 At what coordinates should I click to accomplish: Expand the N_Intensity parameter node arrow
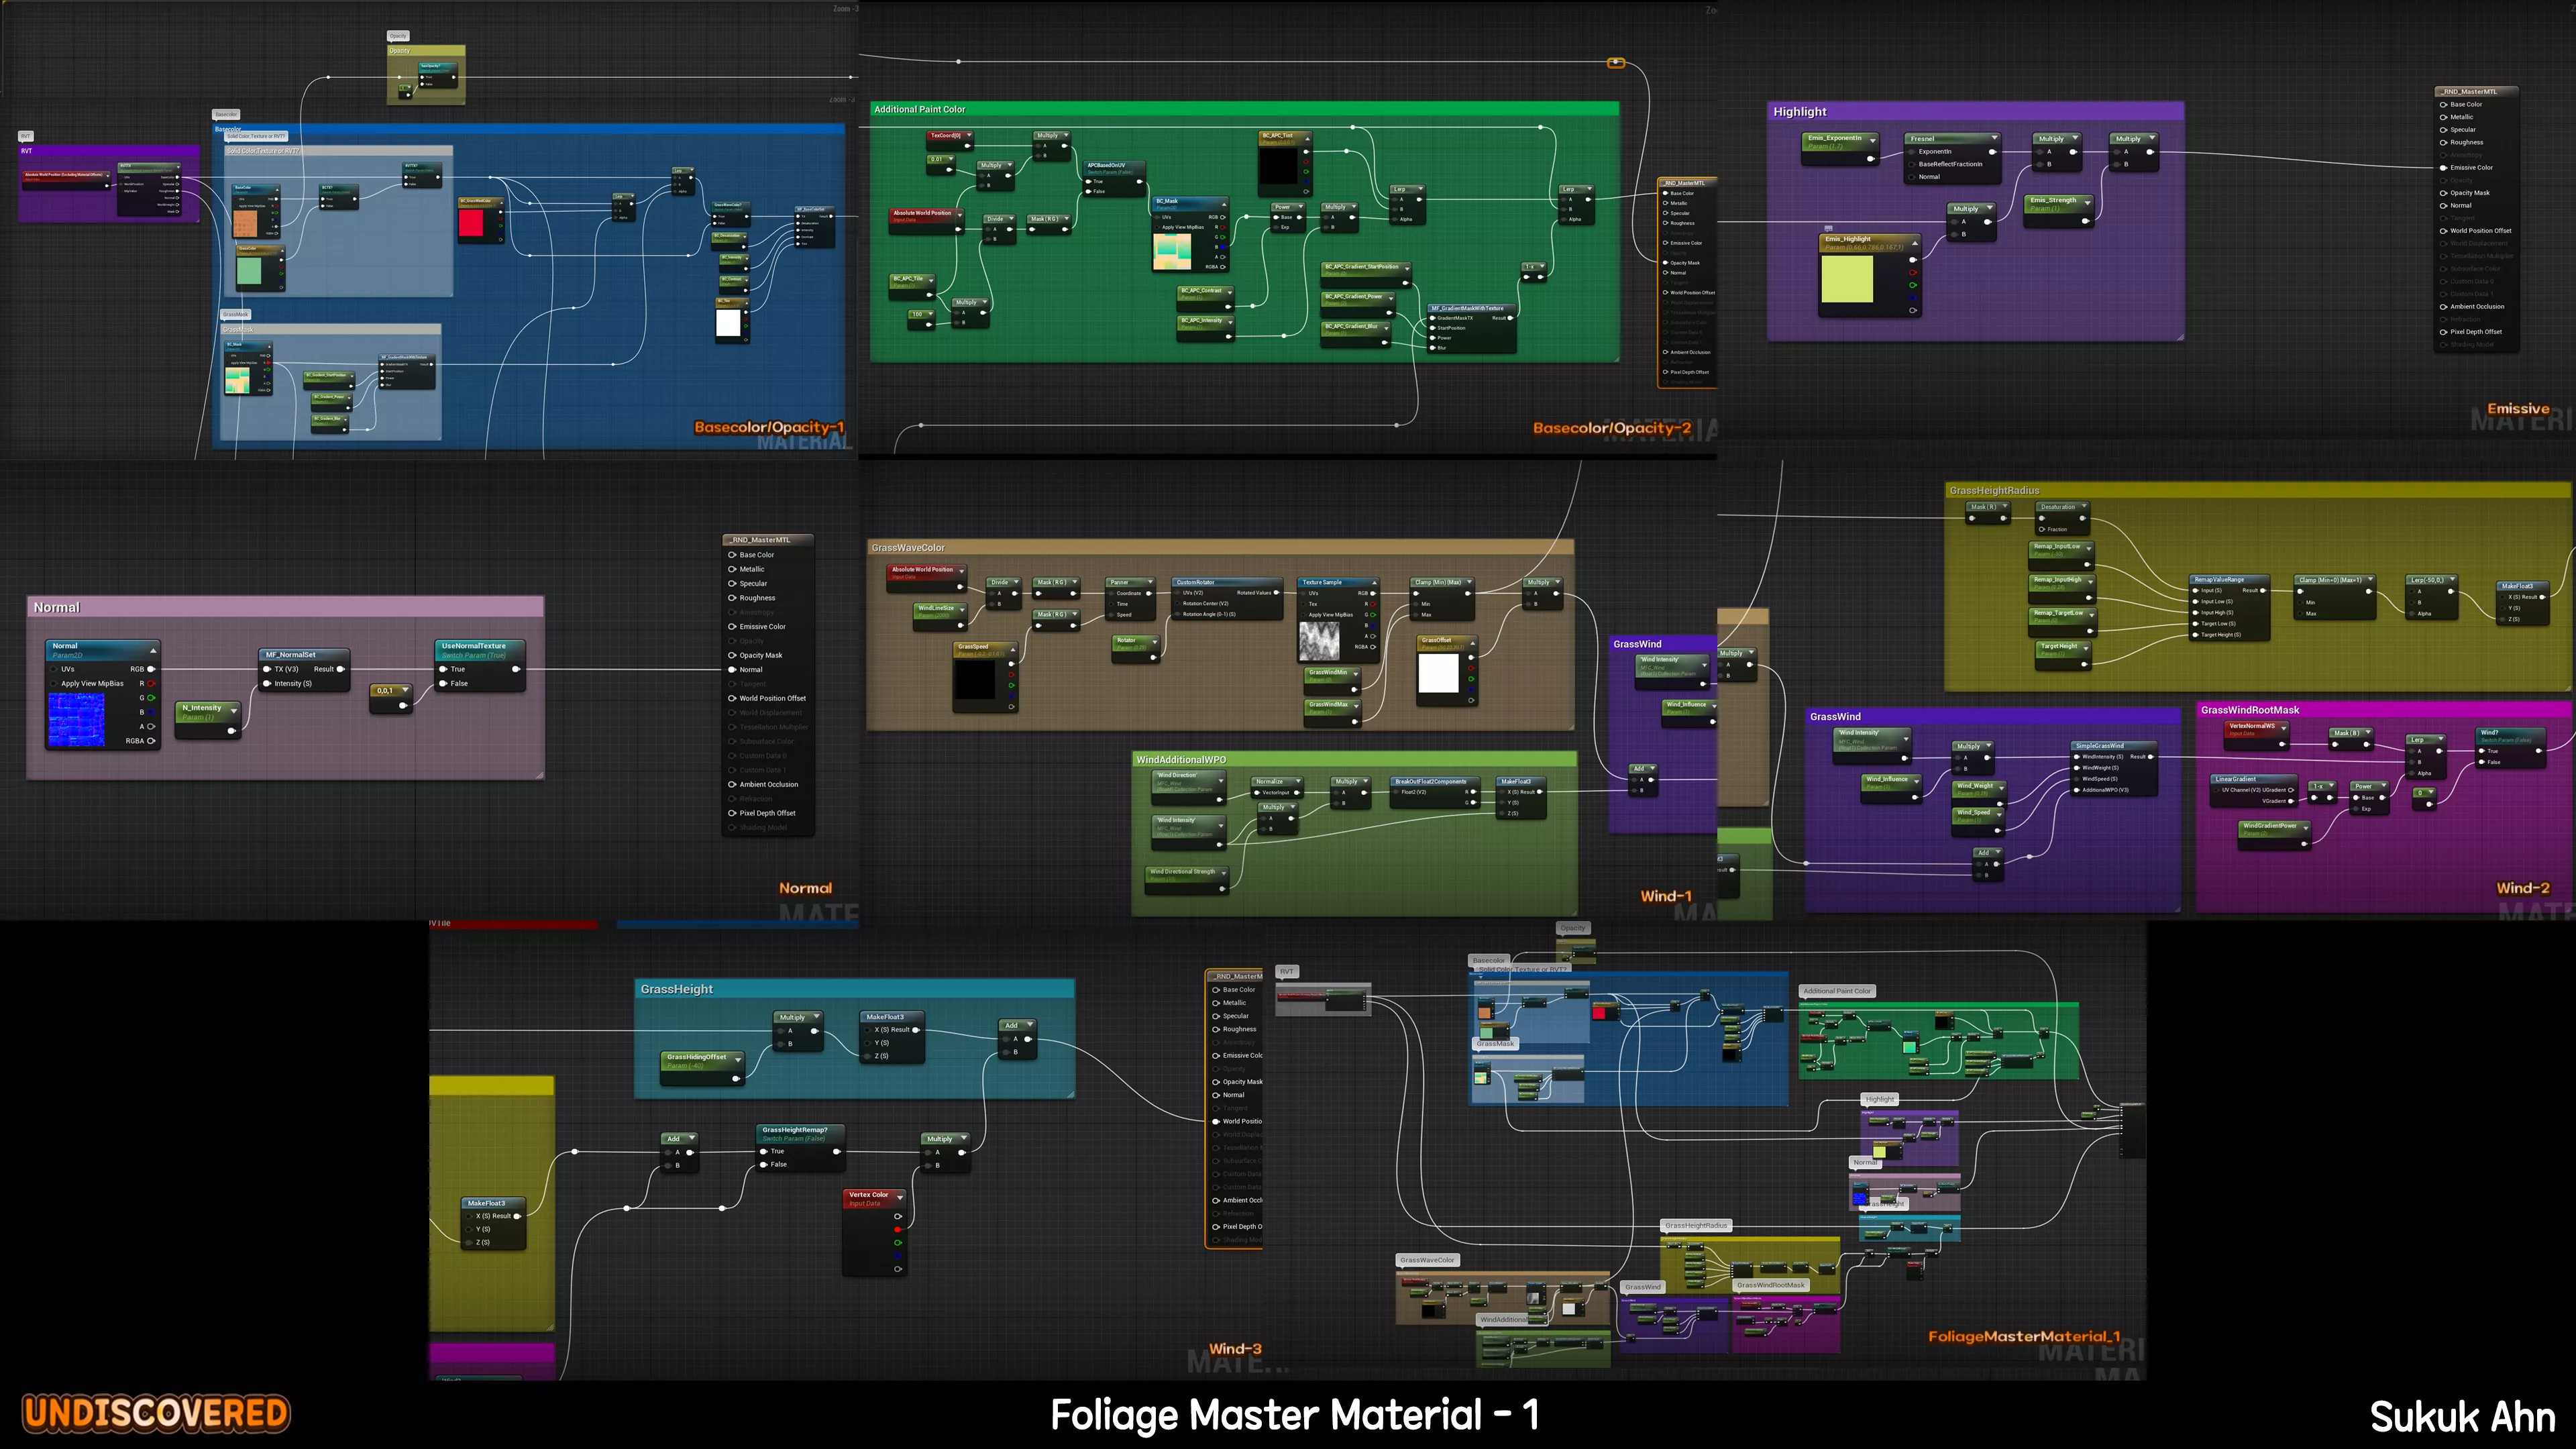click(x=234, y=710)
